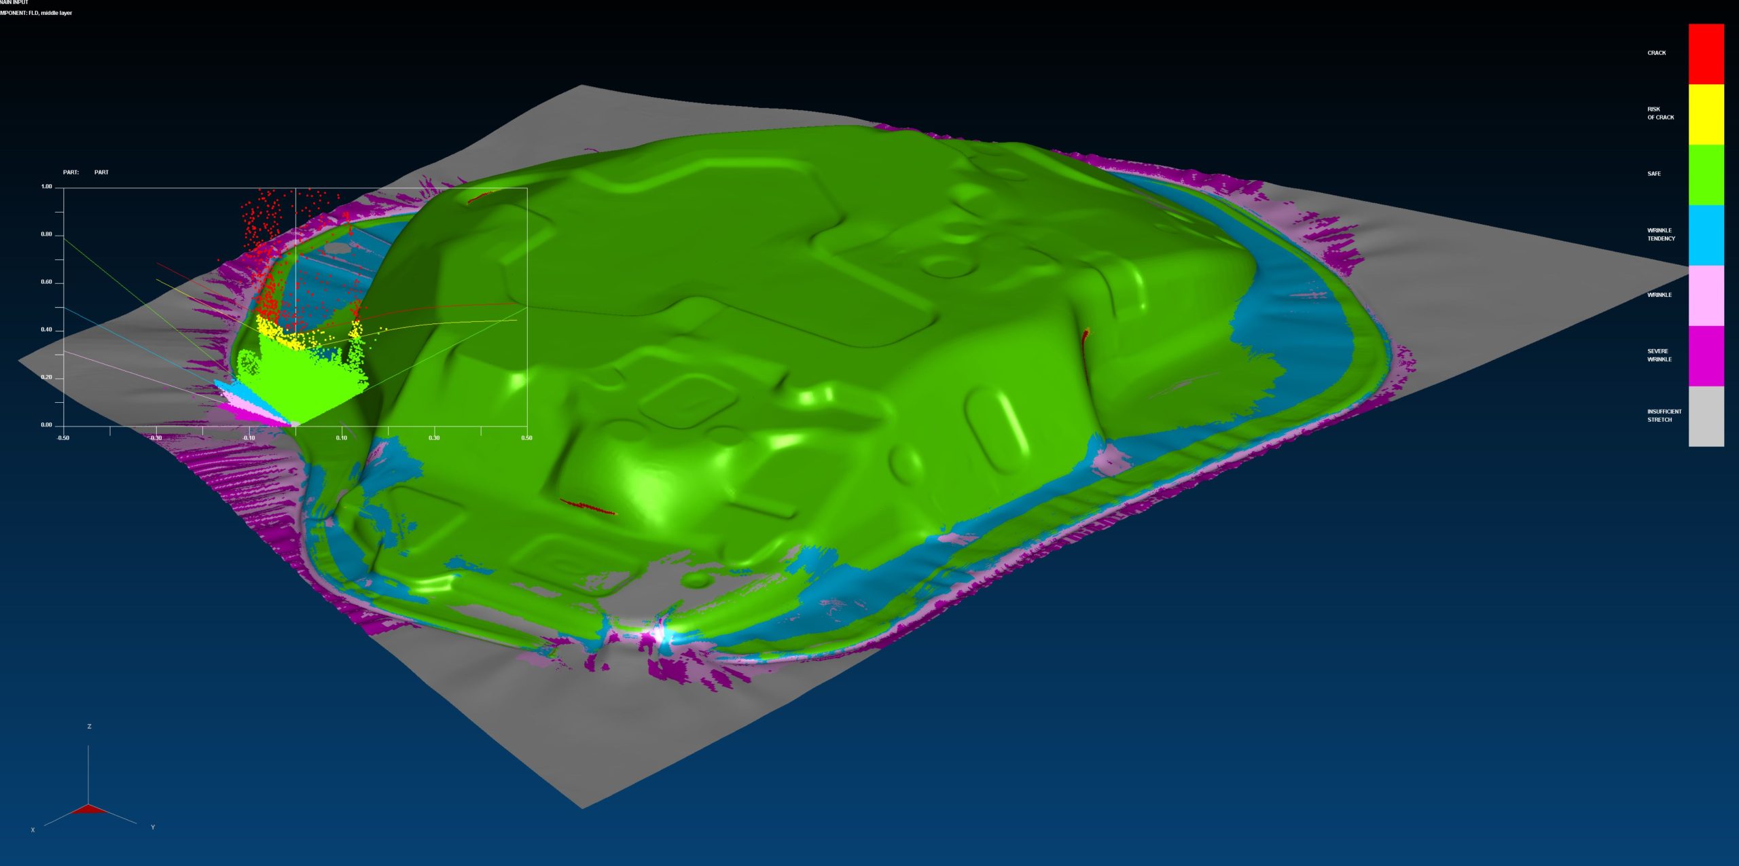Select the green SAFE legend color
1739x866 pixels.
(x=1706, y=175)
